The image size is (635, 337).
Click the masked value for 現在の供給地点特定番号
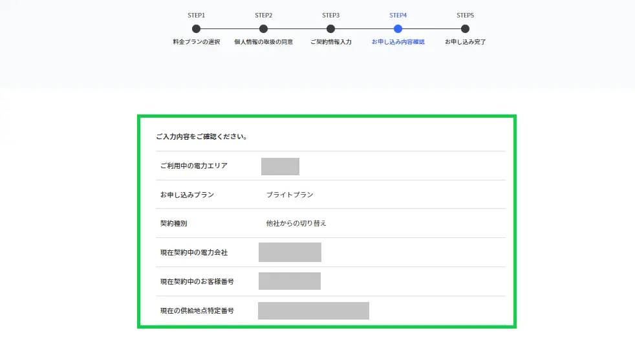click(314, 310)
